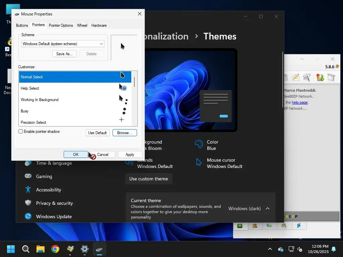Viewport: 343px width, 257px height.
Task: Open the notification bell in taskbar
Action: pos(334,249)
